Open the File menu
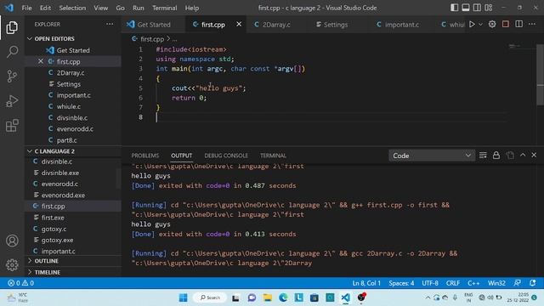Viewport: 544px width, 306px height. click(x=26, y=8)
